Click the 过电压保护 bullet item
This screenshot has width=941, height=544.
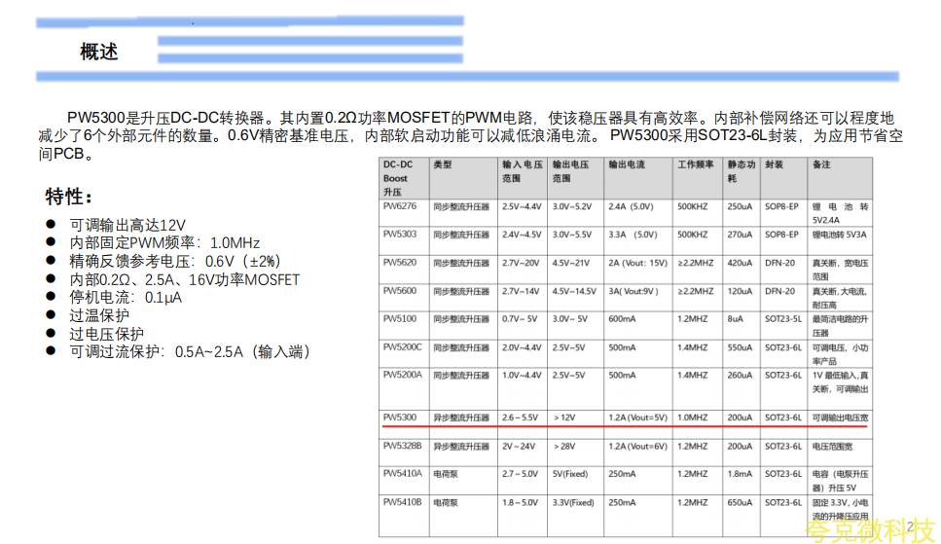(x=107, y=334)
